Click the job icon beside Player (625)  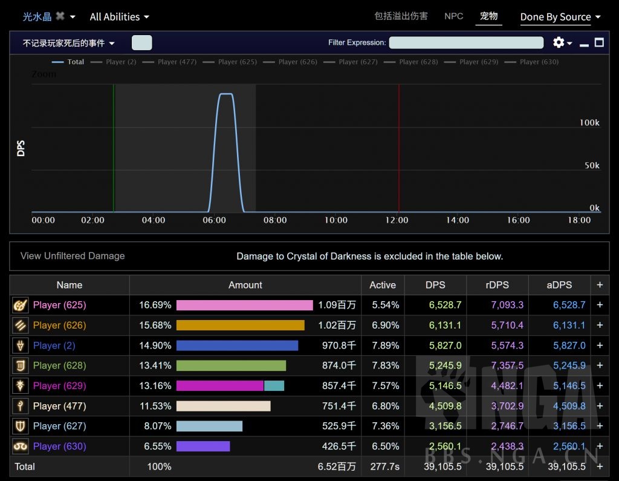21,305
